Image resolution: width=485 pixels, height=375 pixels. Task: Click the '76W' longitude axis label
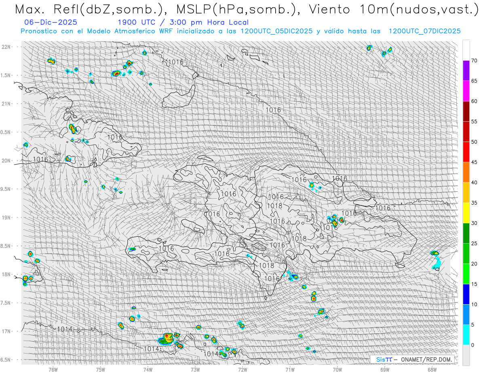pyautogui.click(x=53, y=369)
